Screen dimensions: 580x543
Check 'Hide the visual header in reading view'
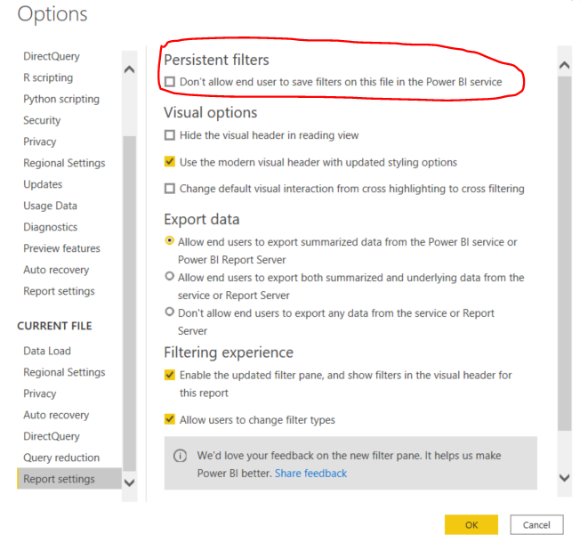(x=170, y=135)
